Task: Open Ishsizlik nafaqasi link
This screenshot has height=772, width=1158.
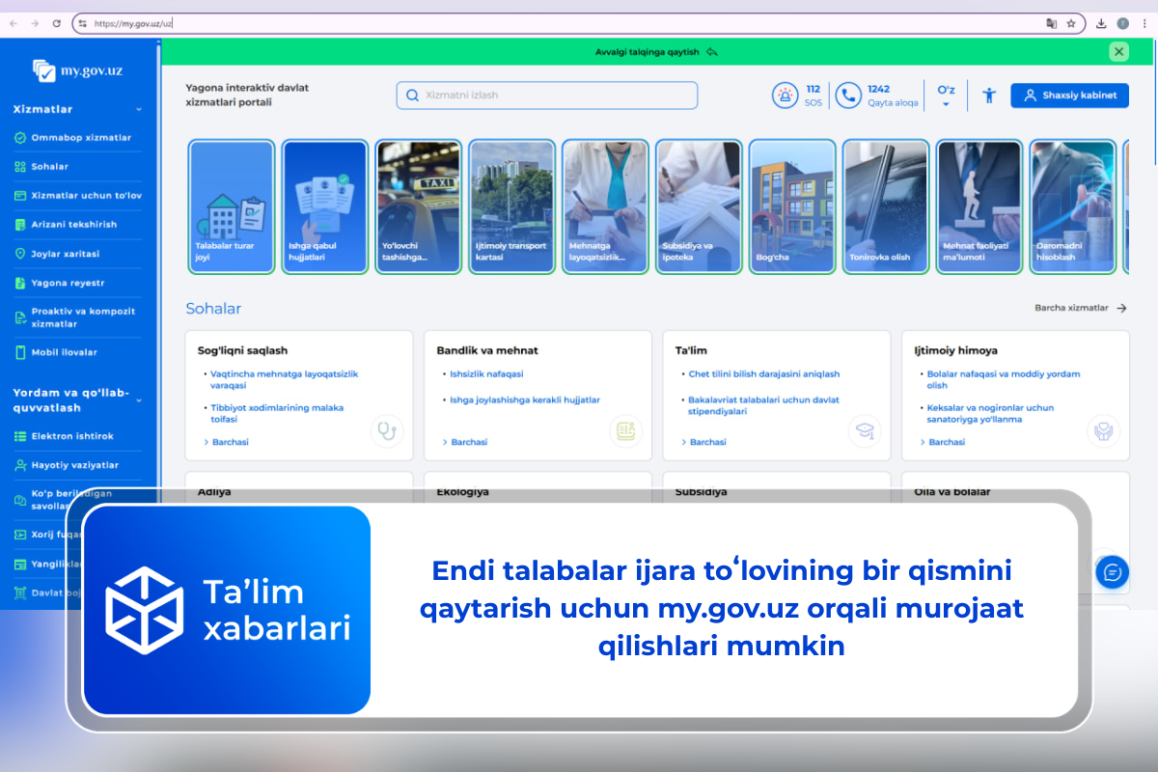Action: (486, 373)
